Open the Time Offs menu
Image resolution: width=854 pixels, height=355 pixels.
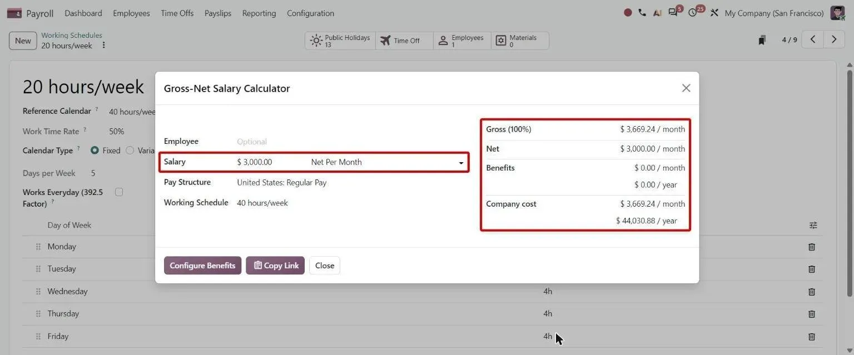tap(177, 13)
